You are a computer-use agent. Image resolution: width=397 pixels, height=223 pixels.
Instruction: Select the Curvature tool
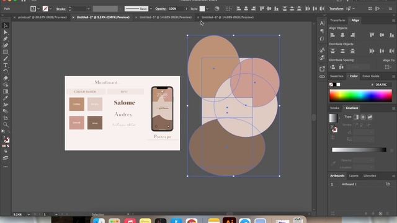tap(6, 45)
